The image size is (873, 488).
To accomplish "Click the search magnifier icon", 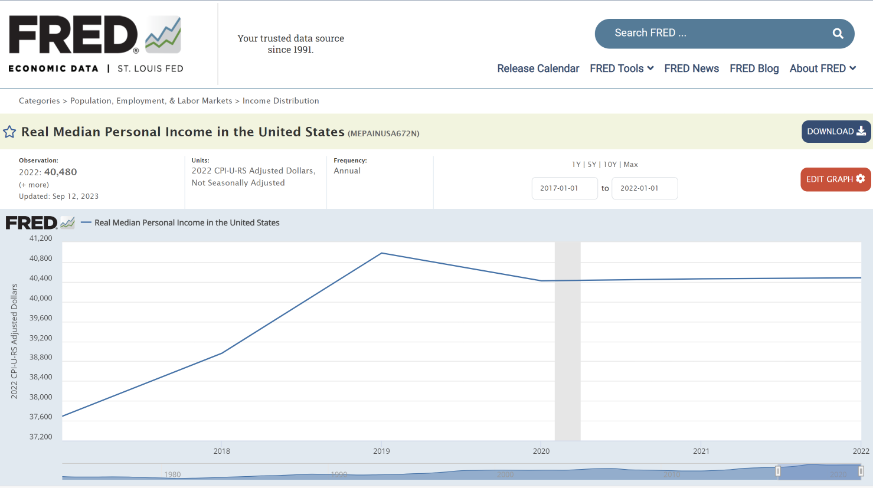I will [x=838, y=34].
